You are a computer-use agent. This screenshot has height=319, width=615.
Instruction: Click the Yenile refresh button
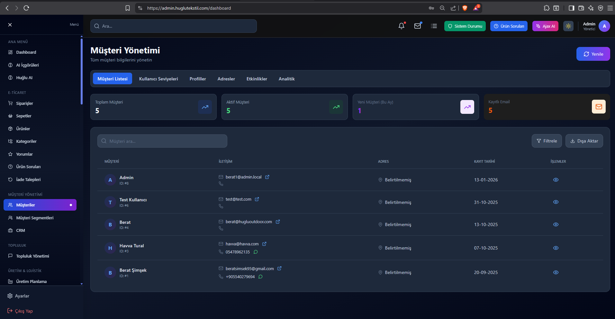pyautogui.click(x=593, y=54)
